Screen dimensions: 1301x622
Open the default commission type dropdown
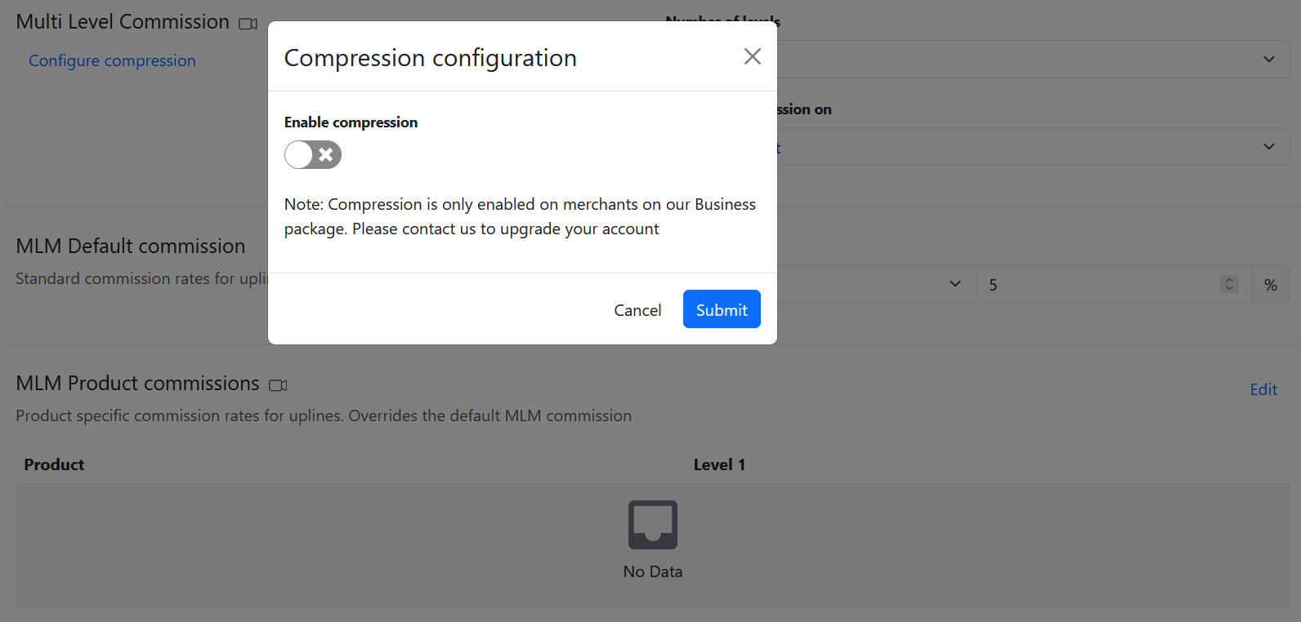[x=955, y=284]
